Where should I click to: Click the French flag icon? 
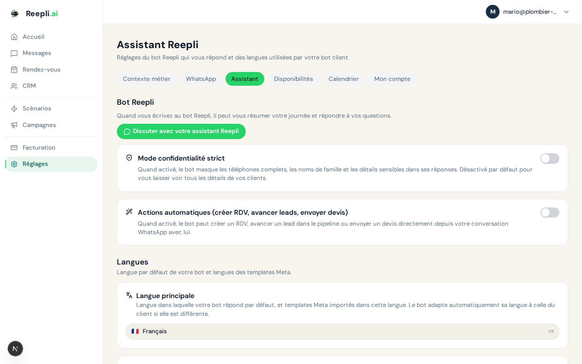pos(135,331)
